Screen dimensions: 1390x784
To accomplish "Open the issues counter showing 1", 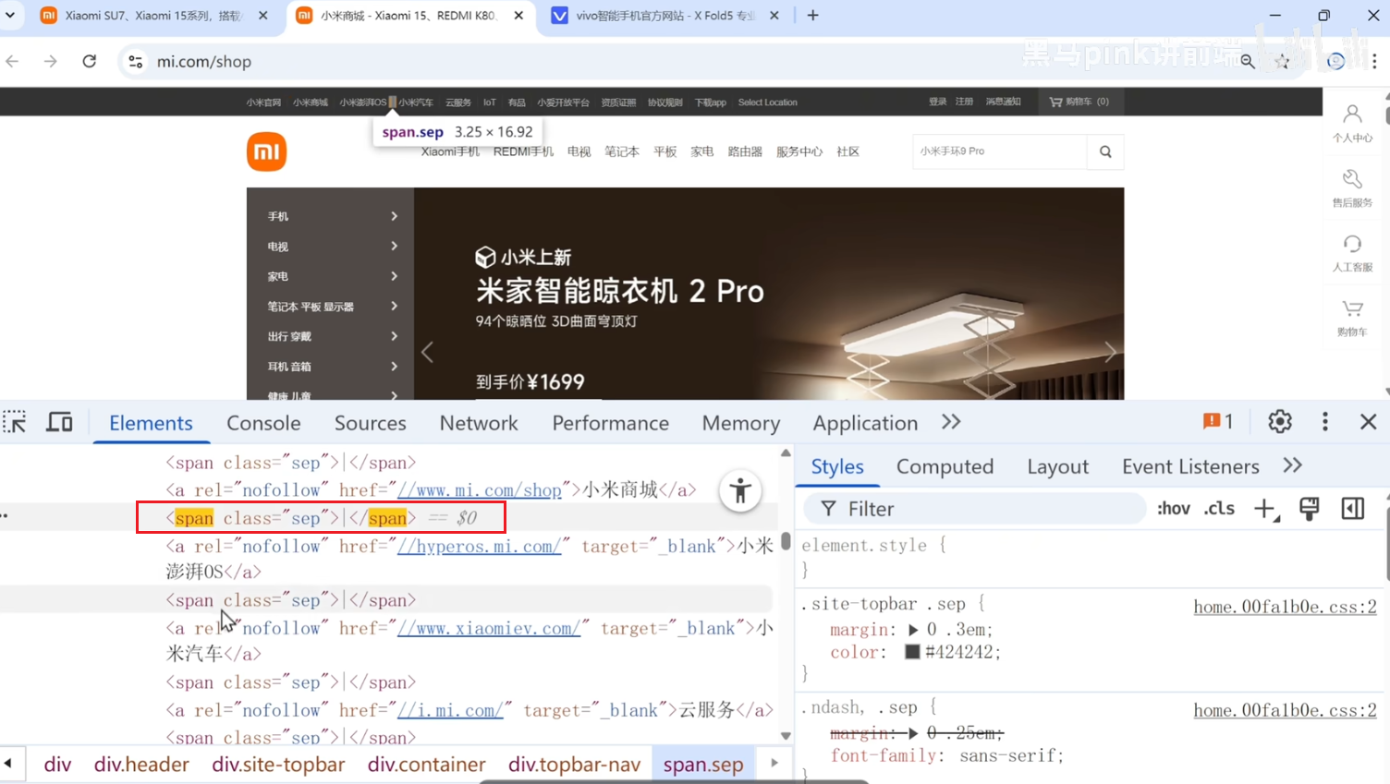I will 1218,421.
